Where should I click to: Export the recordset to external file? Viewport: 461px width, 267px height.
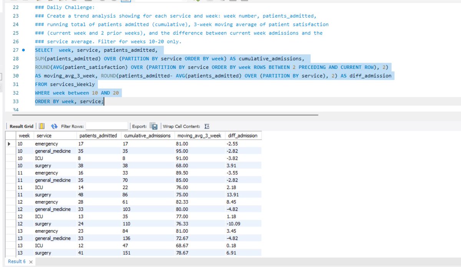point(154,126)
